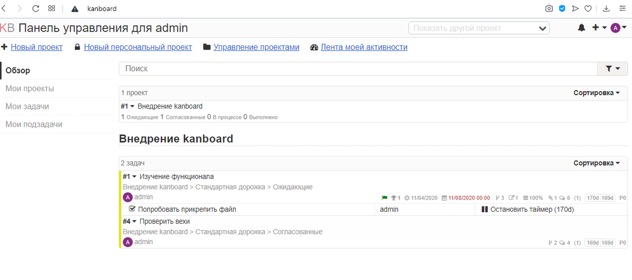Open the blue privacy shield icon
The image size is (632, 280).
coord(562,8)
